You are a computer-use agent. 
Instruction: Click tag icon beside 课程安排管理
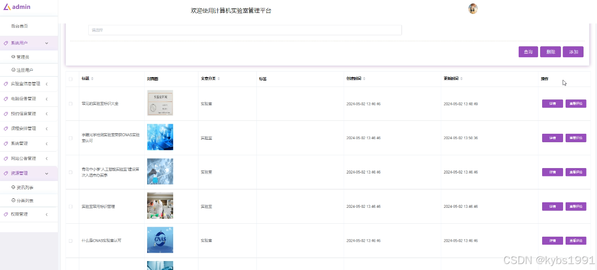click(x=5, y=129)
